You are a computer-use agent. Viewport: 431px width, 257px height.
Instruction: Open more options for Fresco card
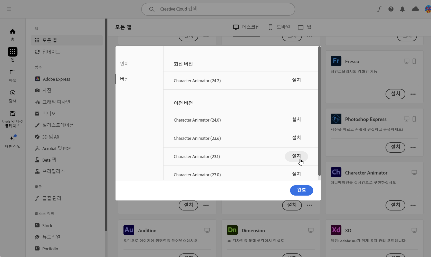click(413, 94)
